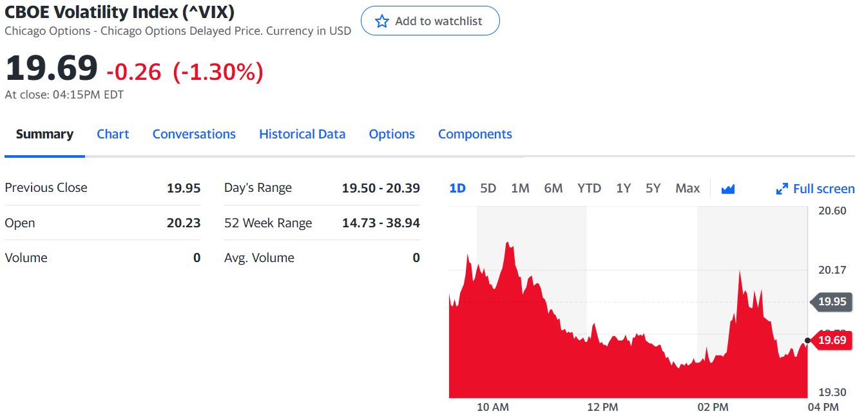This screenshot has height=416, width=855.
Task: Click the Day's Range label
Action: (258, 188)
